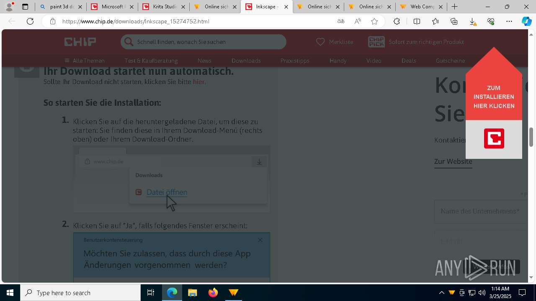This screenshot has height=301, width=536.
Task: Open the Gutscheine section
Action: click(450, 61)
